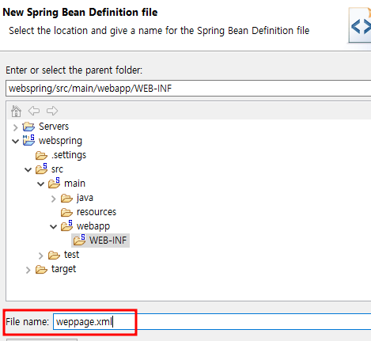This screenshot has height=341, width=371.
Task: Select the main folder icon
Action: point(54,183)
